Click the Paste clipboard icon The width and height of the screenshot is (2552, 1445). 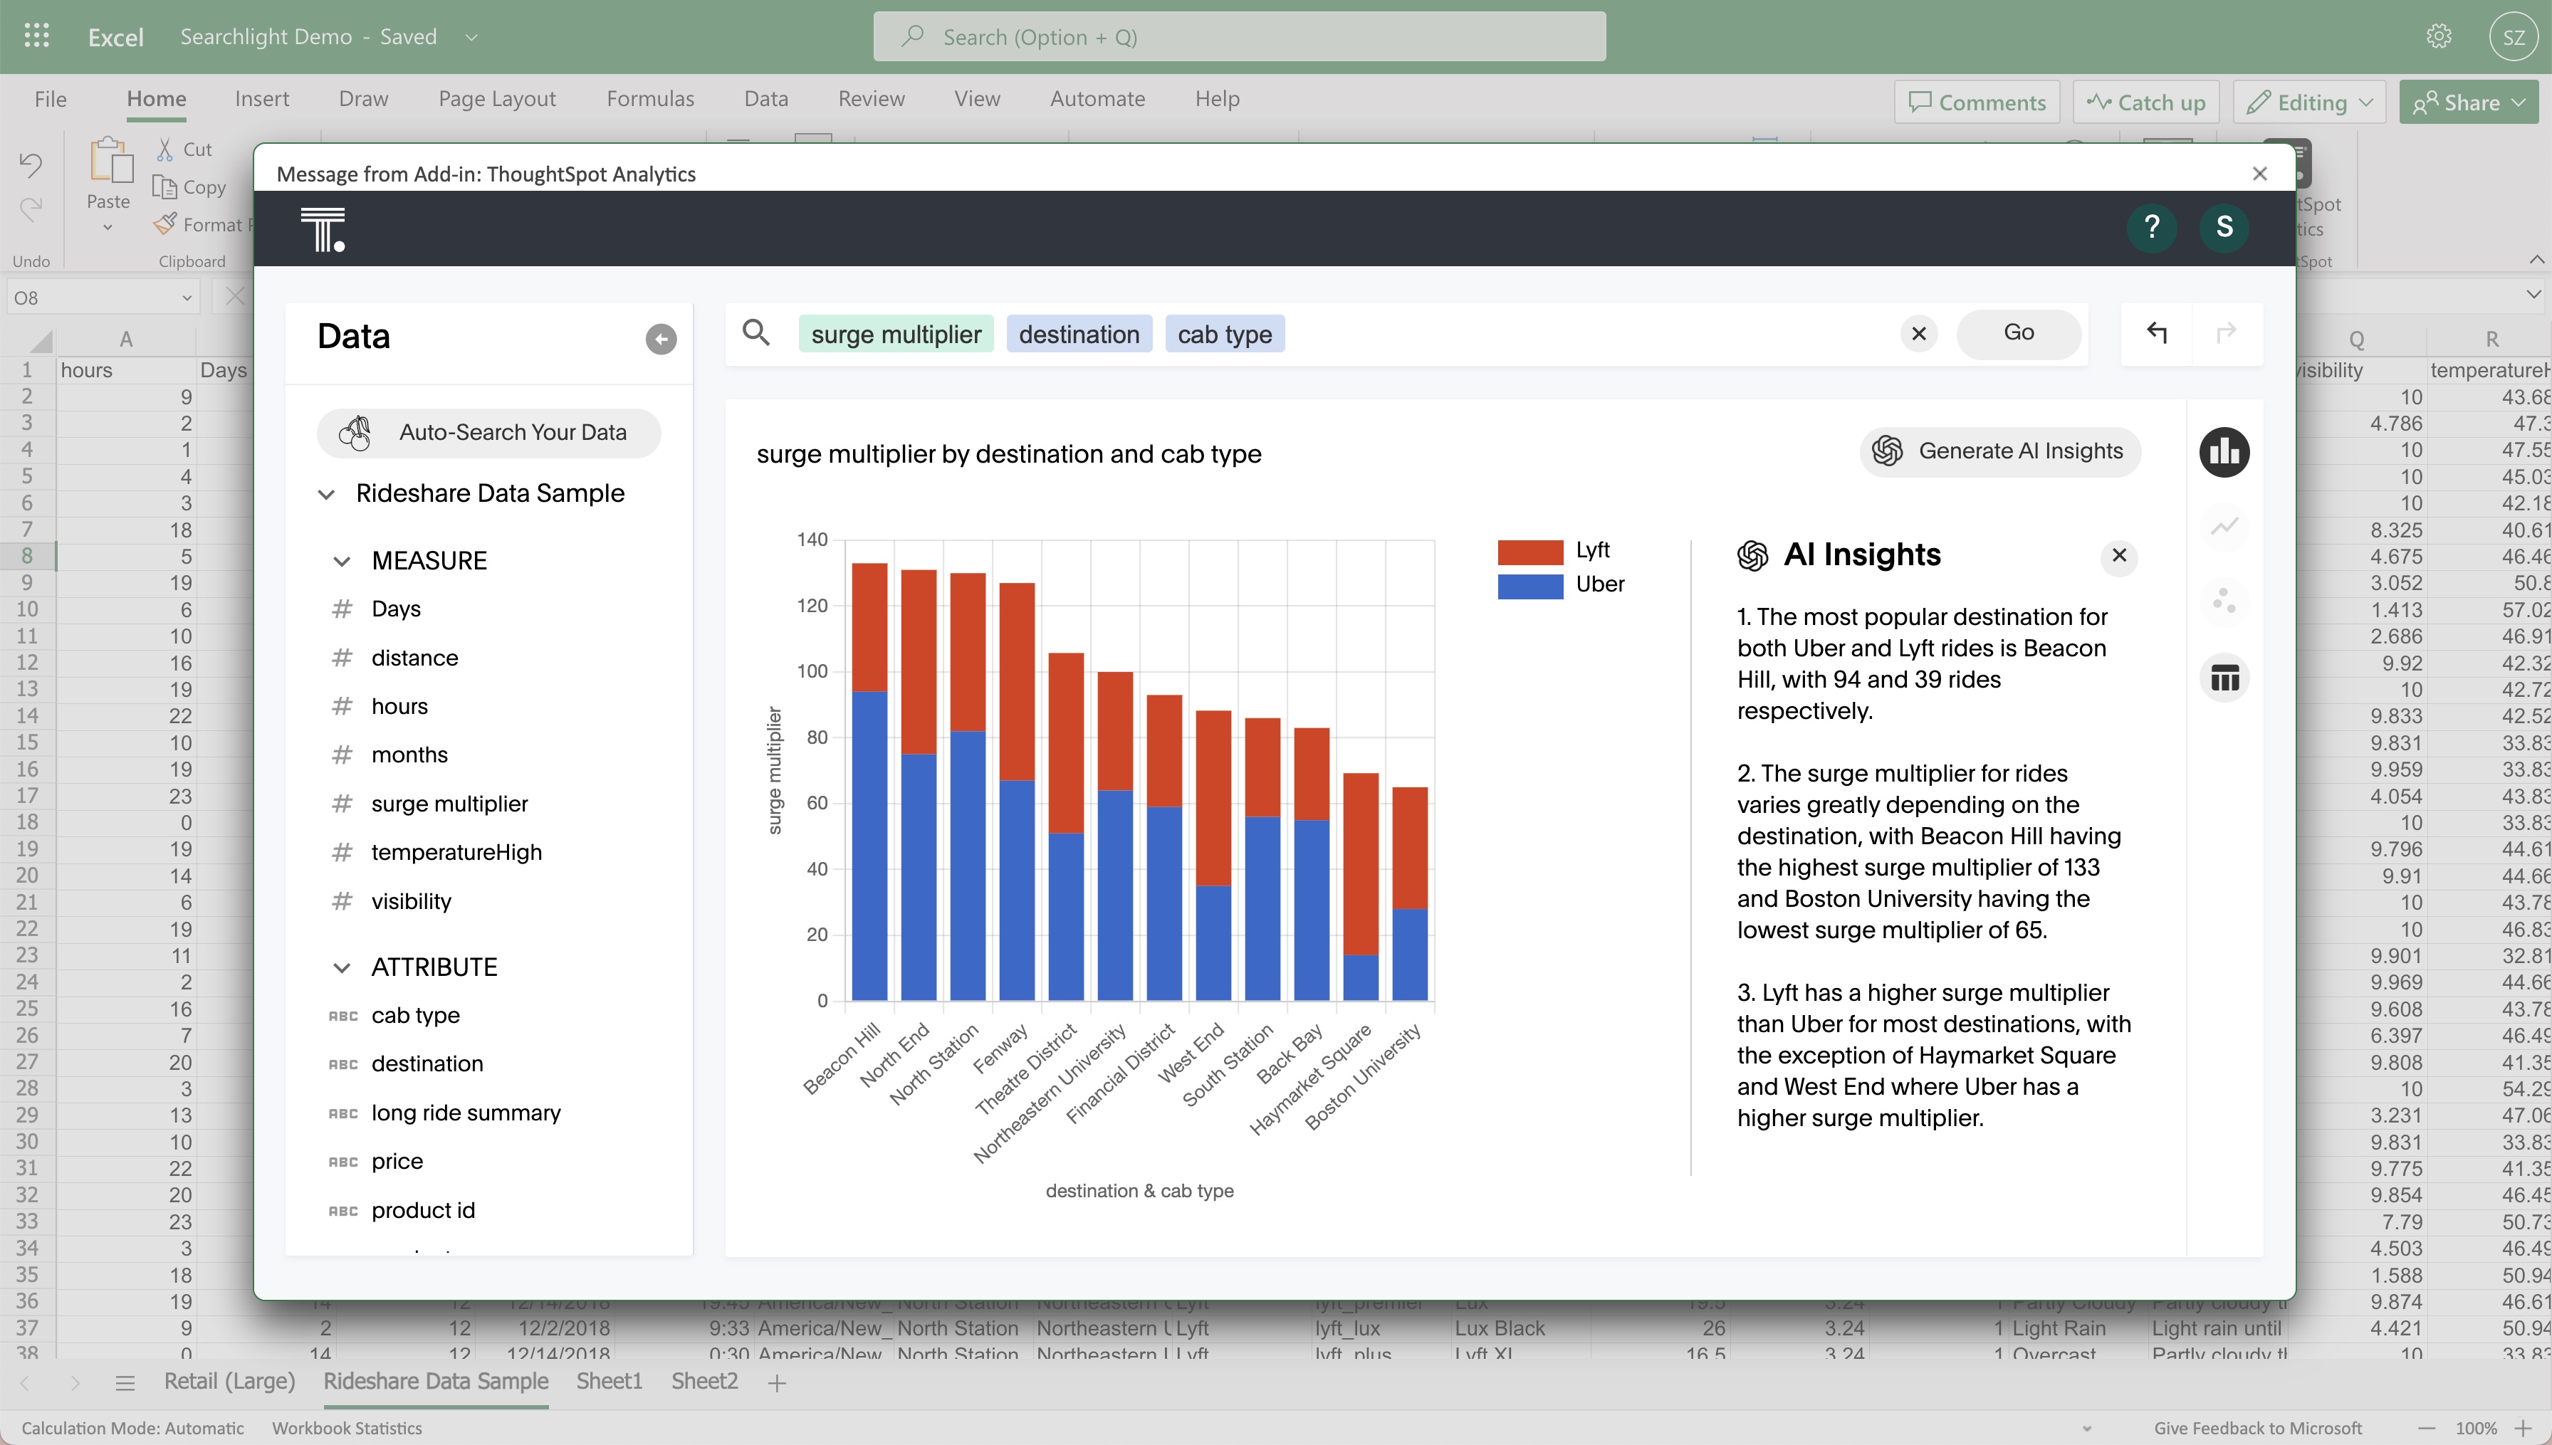(110, 161)
